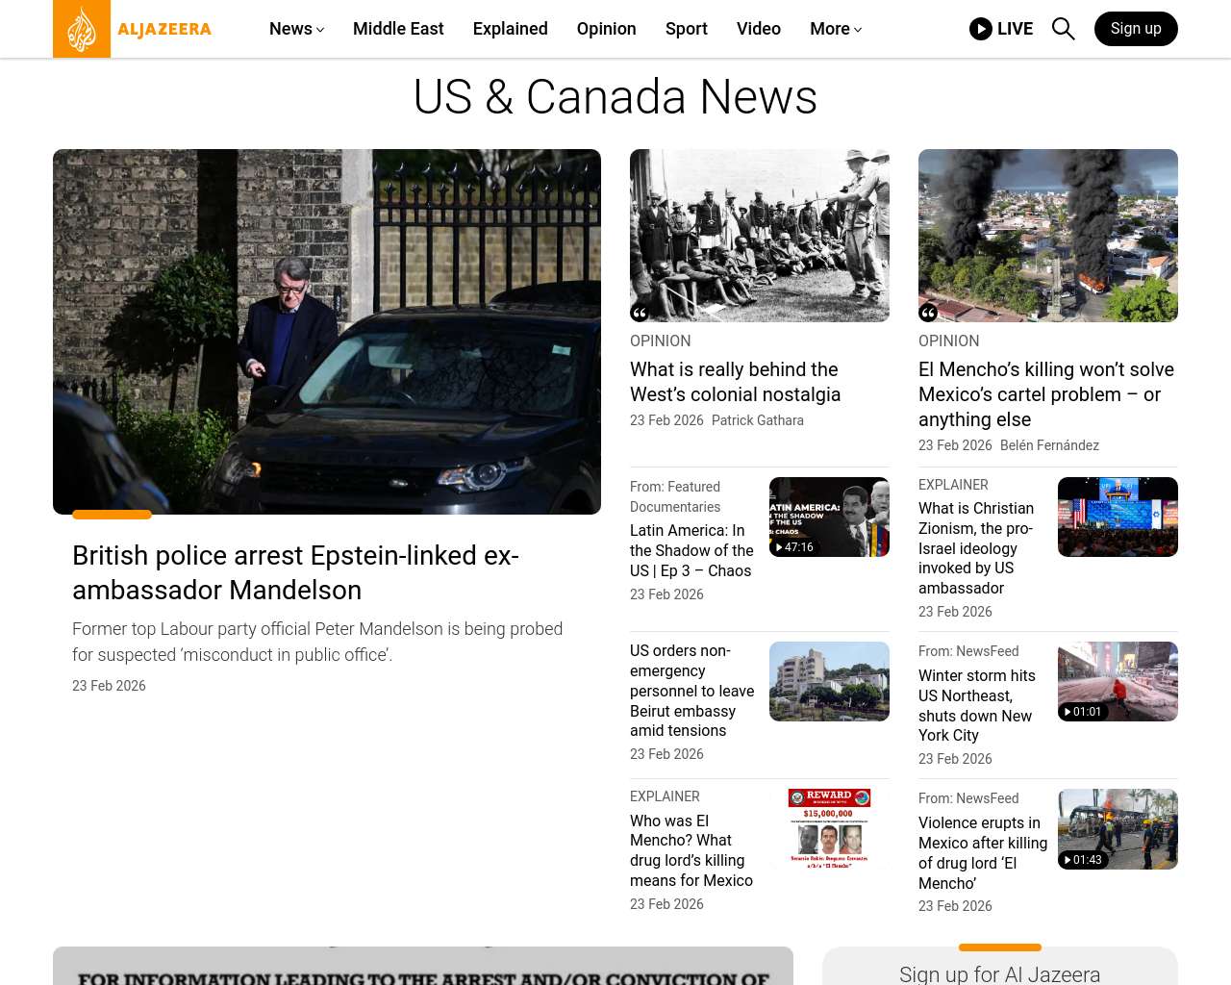Open the Middle East section
Image resolution: width=1231 pixels, height=985 pixels.
click(x=398, y=29)
